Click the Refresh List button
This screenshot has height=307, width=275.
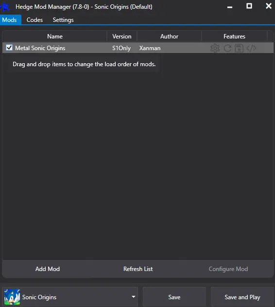(x=138, y=269)
